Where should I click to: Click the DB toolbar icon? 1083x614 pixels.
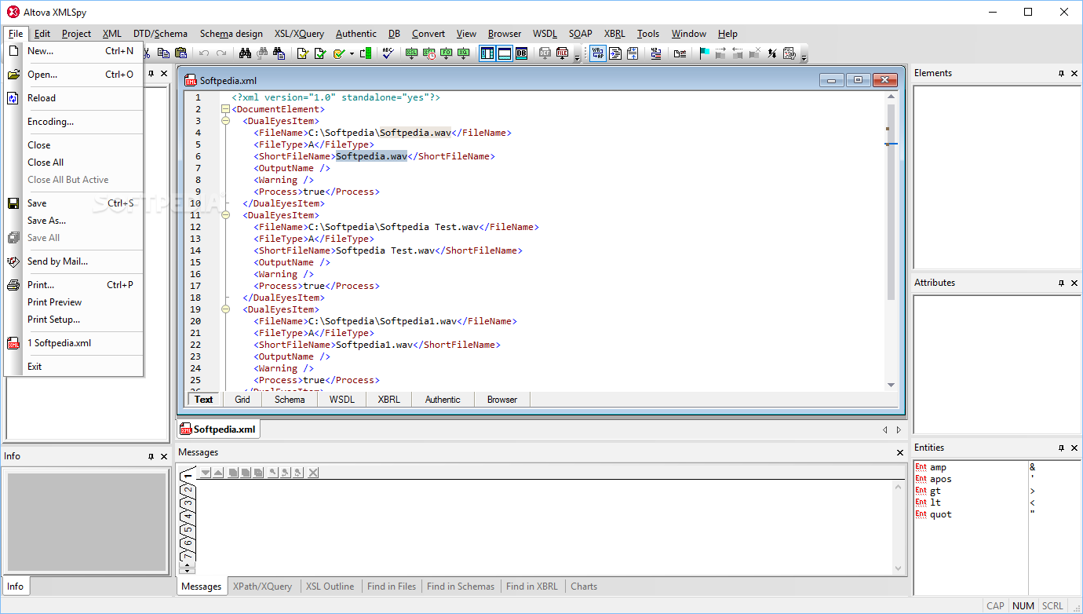(521, 53)
